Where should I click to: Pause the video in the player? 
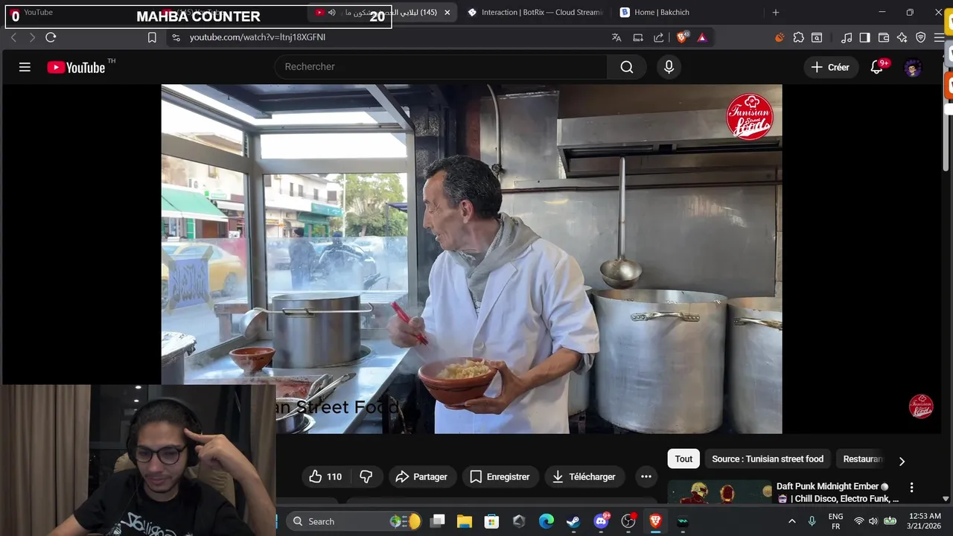click(471, 258)
